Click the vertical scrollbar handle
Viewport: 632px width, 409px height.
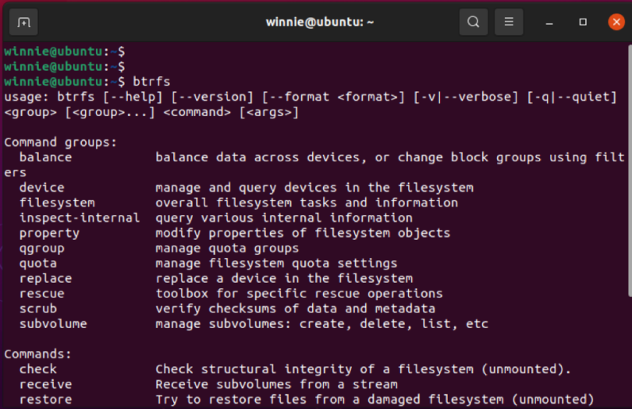629,171
